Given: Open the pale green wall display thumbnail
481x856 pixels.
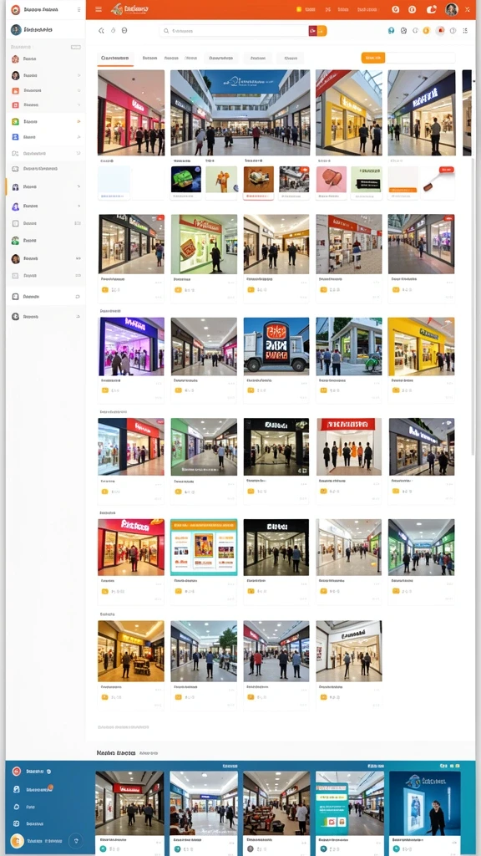Looking at the screenshot, I should click(204, 244).
